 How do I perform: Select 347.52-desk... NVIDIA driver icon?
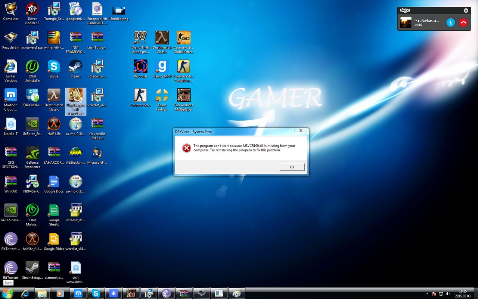pyautogui.click(x=11, y=213)
